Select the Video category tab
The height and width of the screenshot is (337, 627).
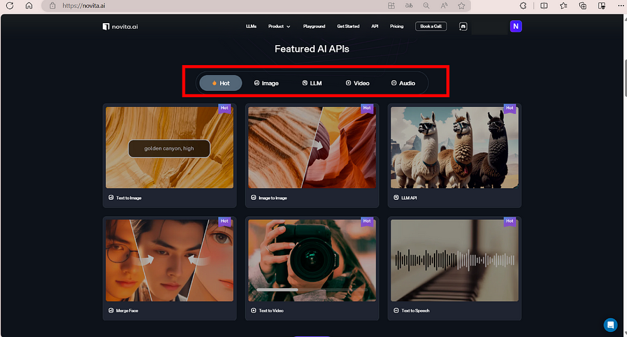click(357, 83)
